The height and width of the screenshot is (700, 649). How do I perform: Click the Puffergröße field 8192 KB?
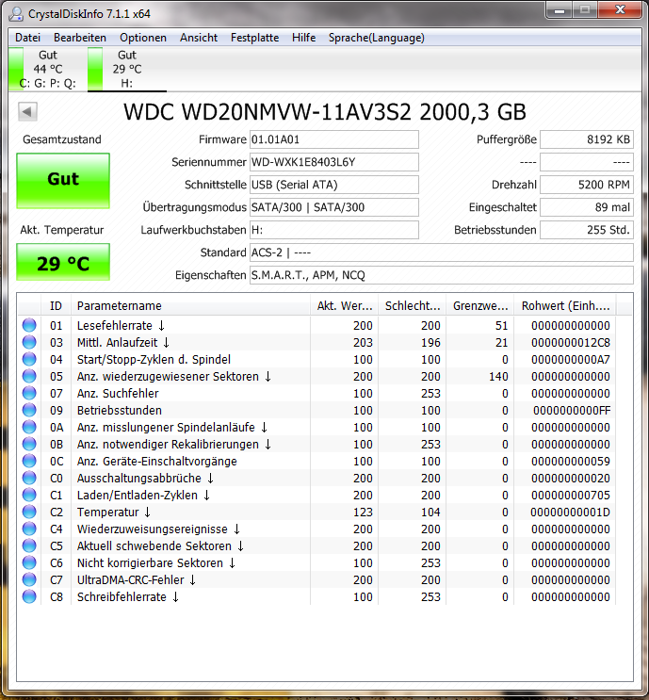pos(587,139)
